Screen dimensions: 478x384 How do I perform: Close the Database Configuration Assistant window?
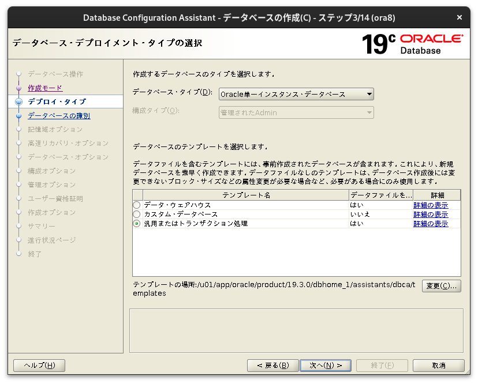click(x=460, y=17)
